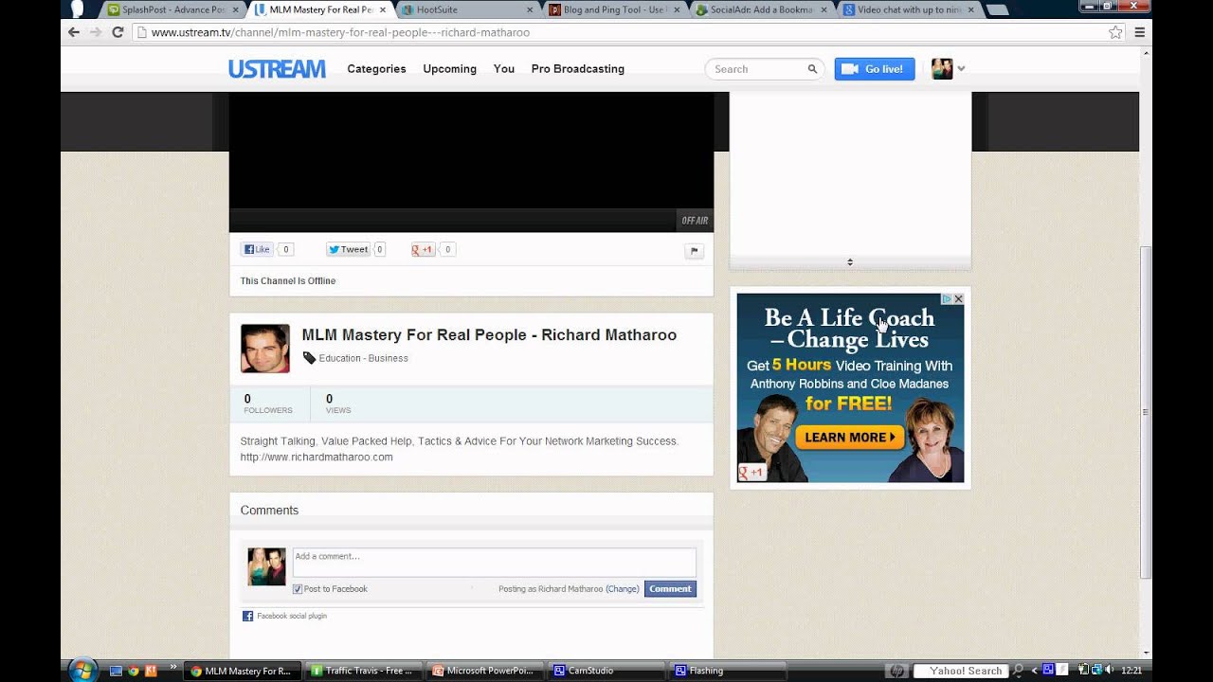Viewport: 1213px width, 682px height.
Task: Open Traffic Travis from the taskbar
Action: [364, 671]
